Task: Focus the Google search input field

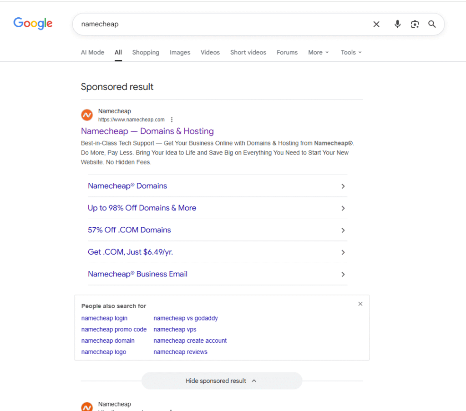Action: point(218,24)
